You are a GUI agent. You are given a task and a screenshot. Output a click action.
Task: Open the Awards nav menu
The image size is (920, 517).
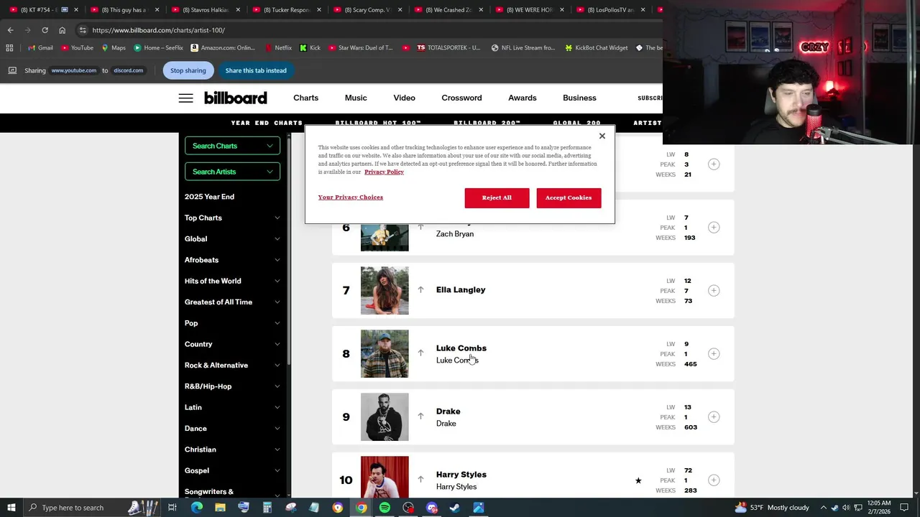point(523,98)
